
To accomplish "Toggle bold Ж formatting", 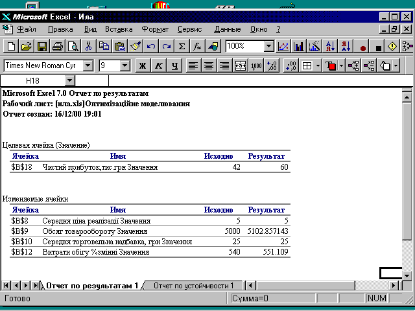I will [x=143, y=65].
